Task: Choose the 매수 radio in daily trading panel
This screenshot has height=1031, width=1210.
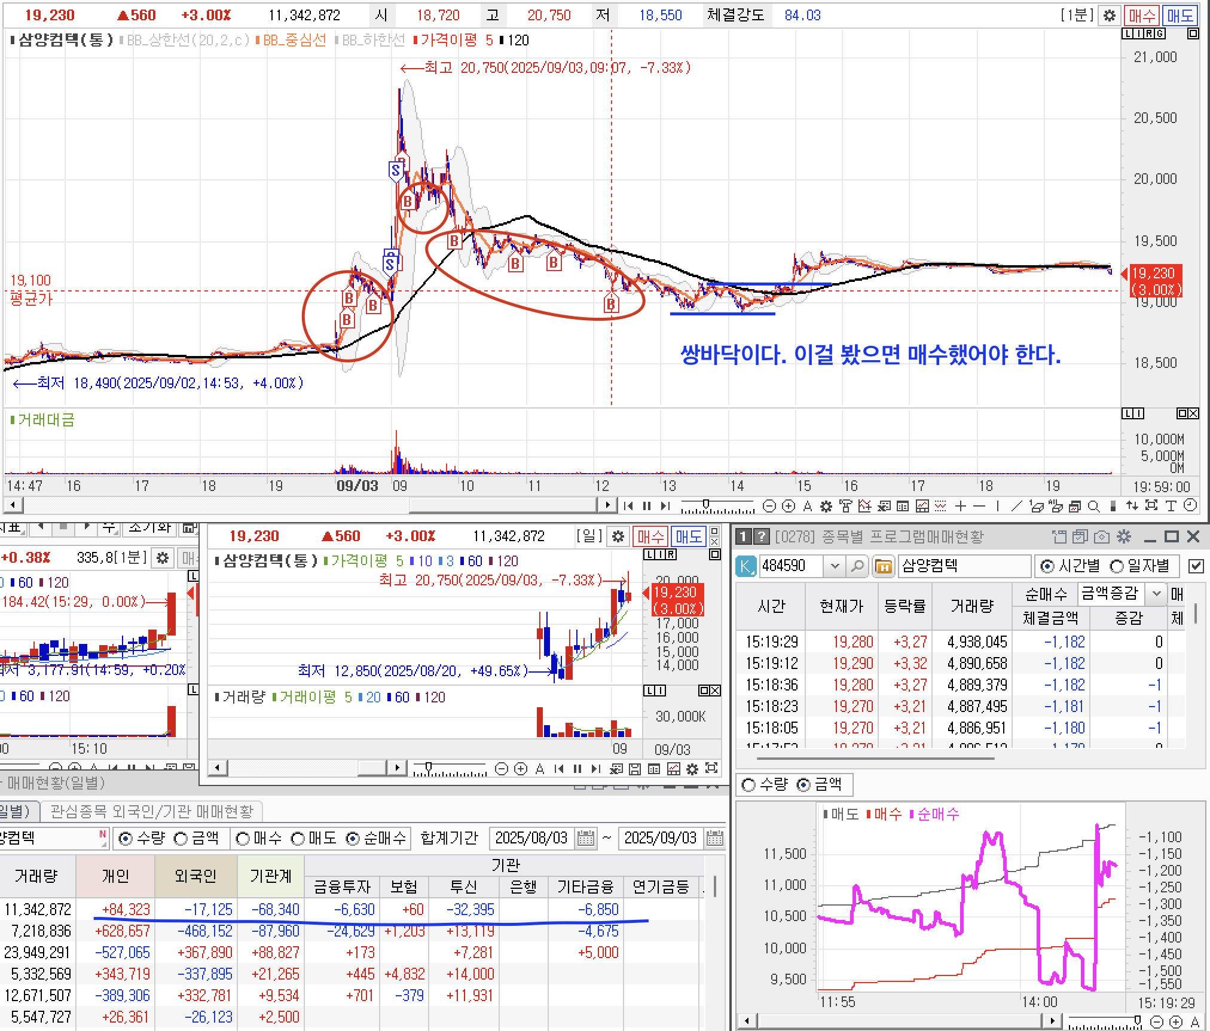Action: (243, 839)
